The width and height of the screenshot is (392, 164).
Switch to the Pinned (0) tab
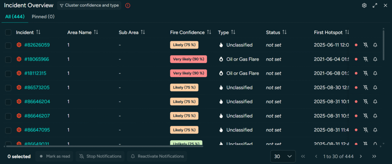point(43,17)
